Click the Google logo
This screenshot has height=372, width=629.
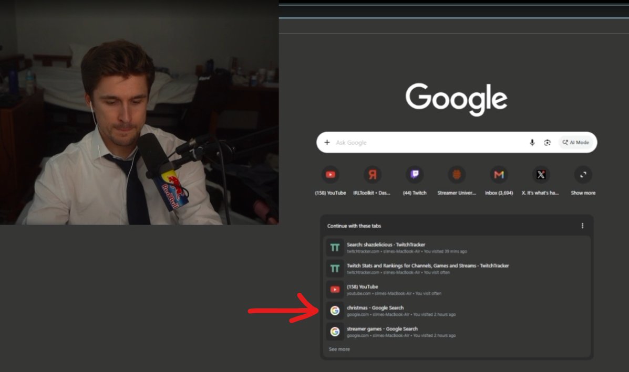click(x=457, y=99)
